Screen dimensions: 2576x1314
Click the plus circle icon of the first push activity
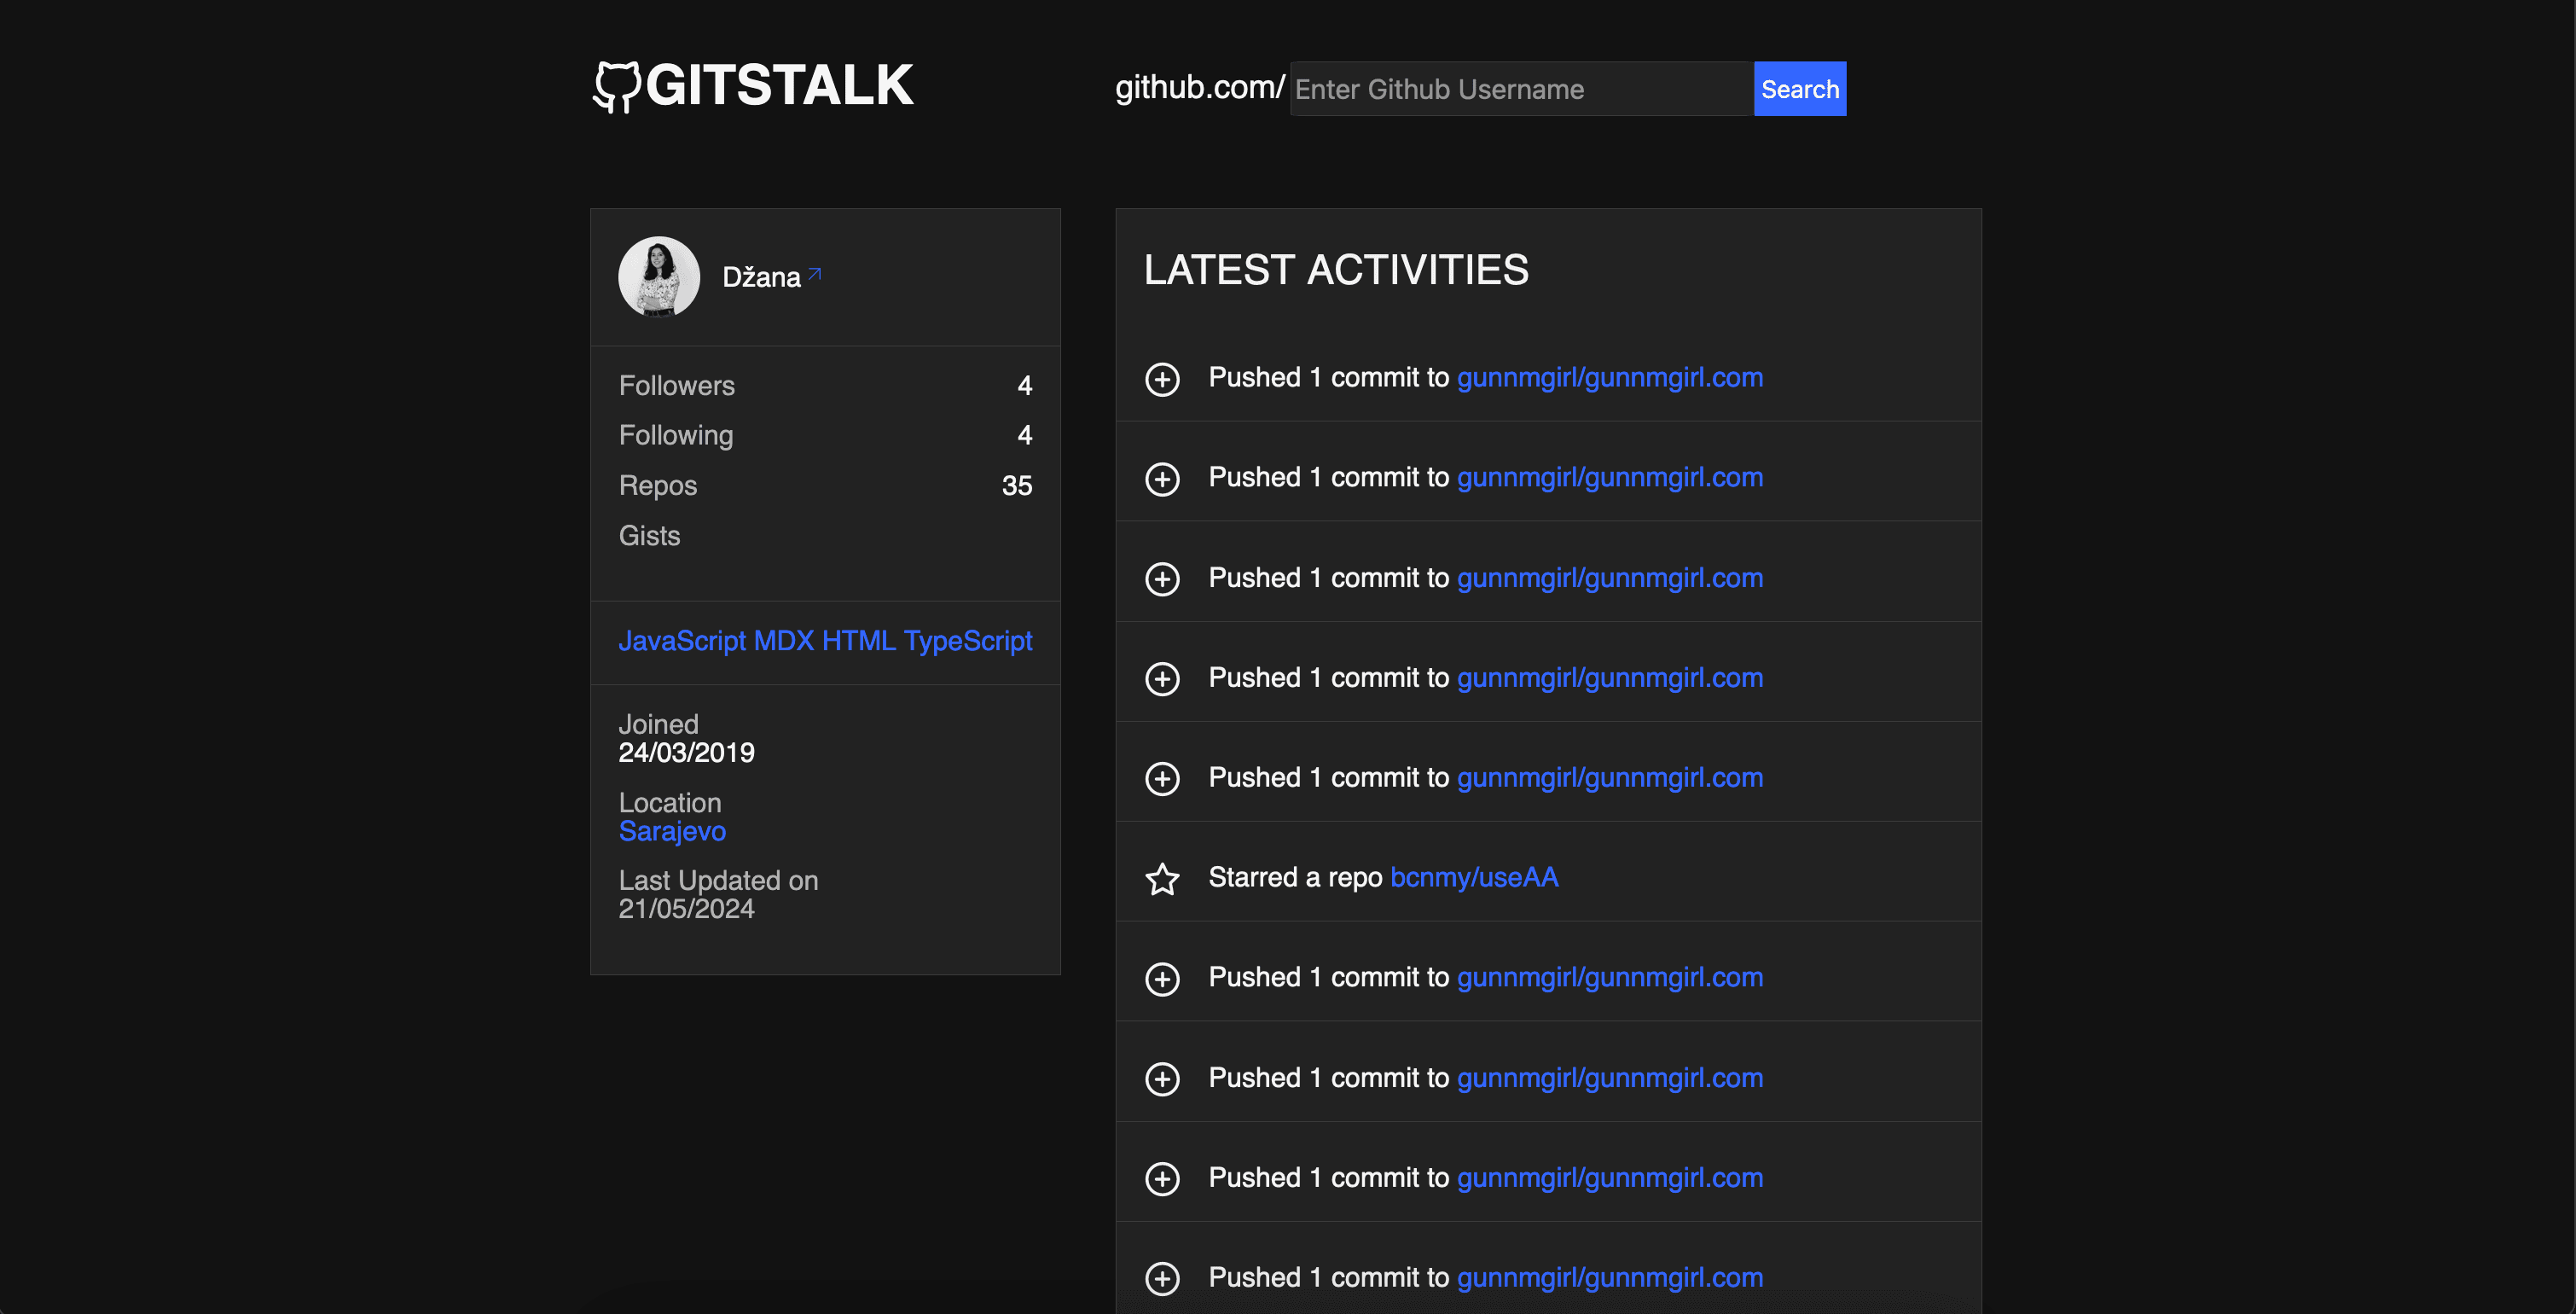1162,379
